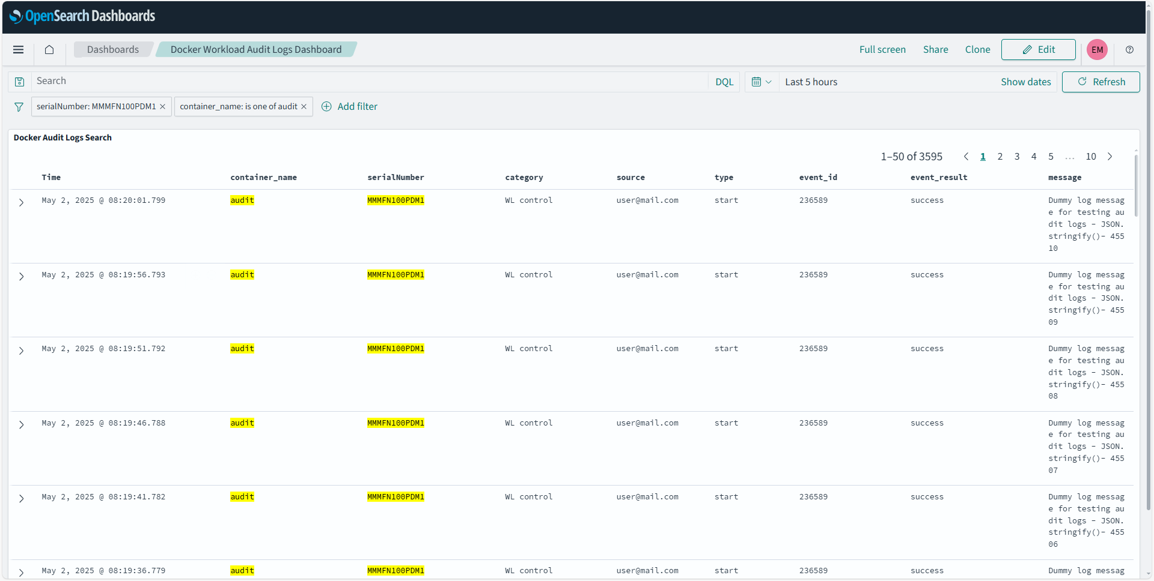The width and height of the screenshot is (1154, 581).
Task: Open saved queries via the save icon
Action: (x=19, y=81)
